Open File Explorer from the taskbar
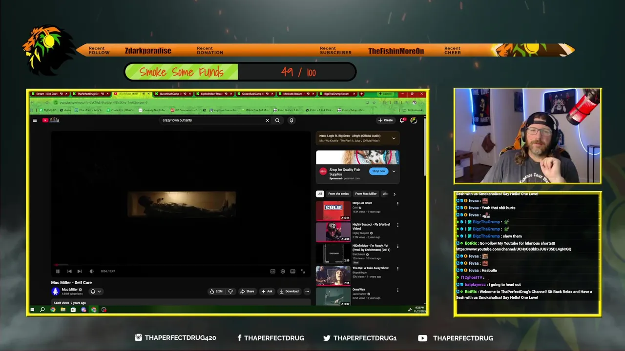This screenshot has height=351, width=625. pos(63,310)
